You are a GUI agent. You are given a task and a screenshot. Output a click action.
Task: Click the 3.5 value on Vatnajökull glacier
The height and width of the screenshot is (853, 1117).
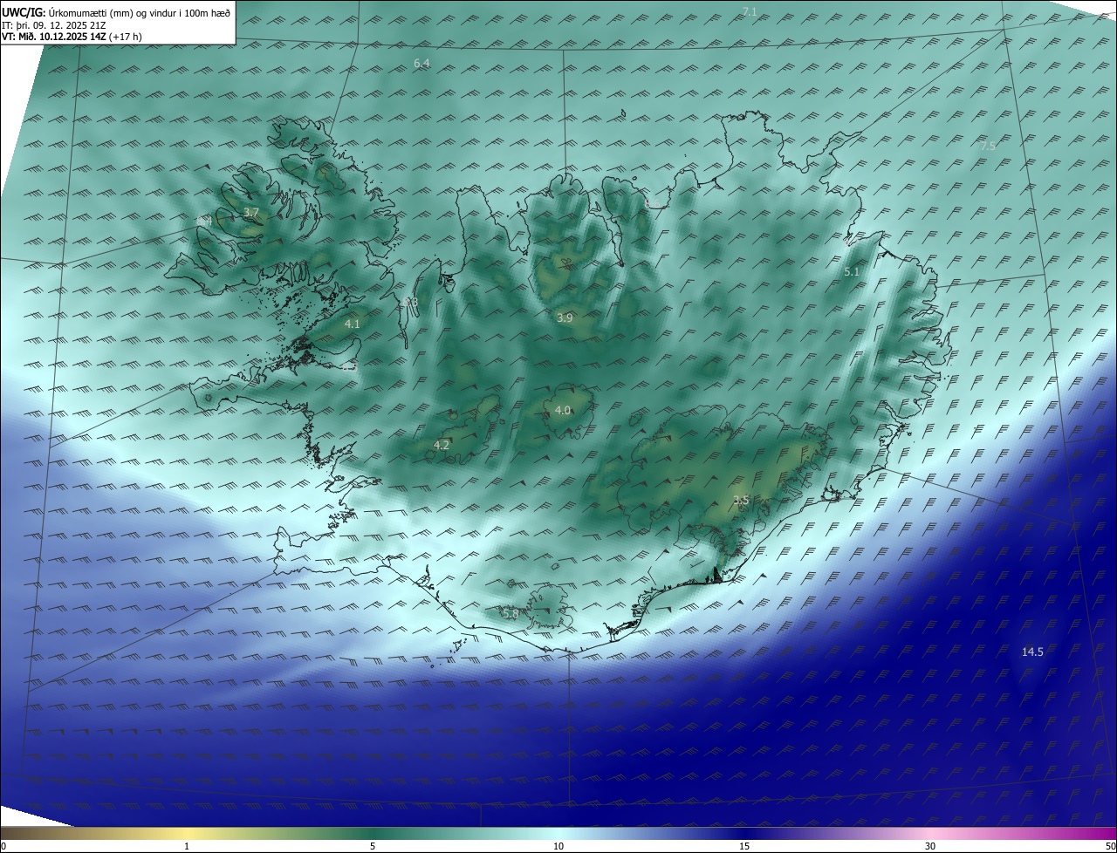(741, 501)
